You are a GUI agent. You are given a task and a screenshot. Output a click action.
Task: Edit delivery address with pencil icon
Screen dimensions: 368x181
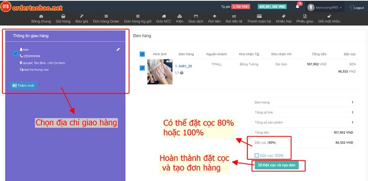coord(118,49)
